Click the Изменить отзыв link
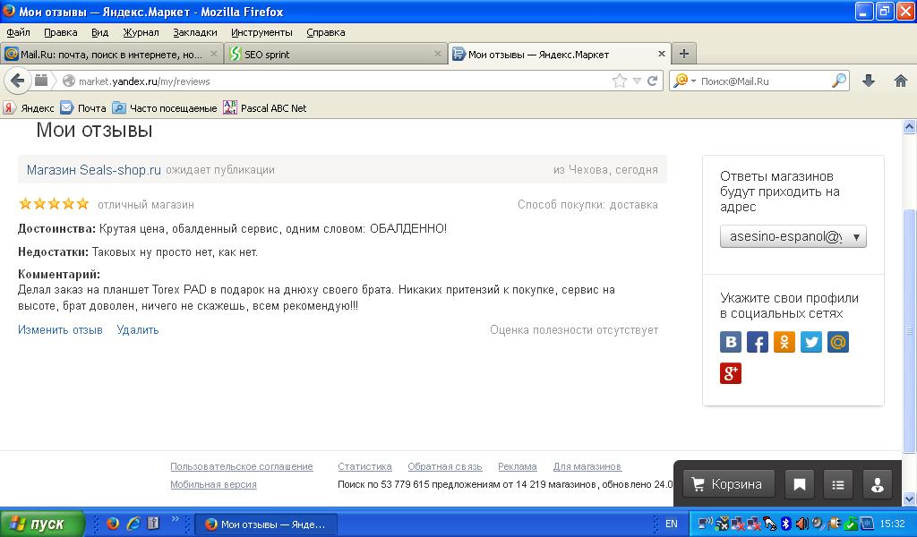The height and width of the screenshot is (537, 917). [60, 329]
